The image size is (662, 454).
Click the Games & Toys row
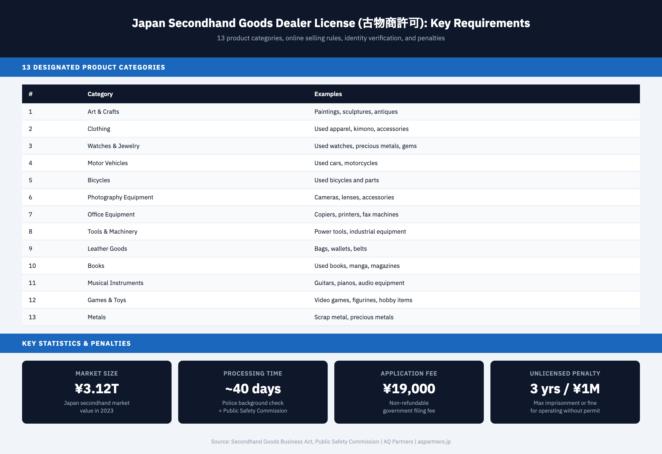point(106,300)
